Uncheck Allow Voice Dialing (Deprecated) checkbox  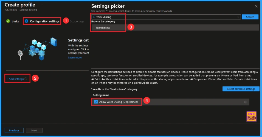tap(96, 102)
